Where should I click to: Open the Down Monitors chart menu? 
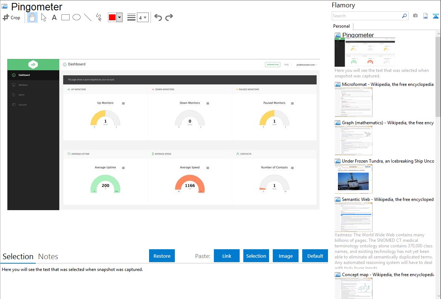tap(208, 104)
